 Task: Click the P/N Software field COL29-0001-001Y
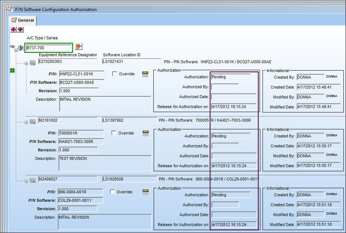click(80, 200)
